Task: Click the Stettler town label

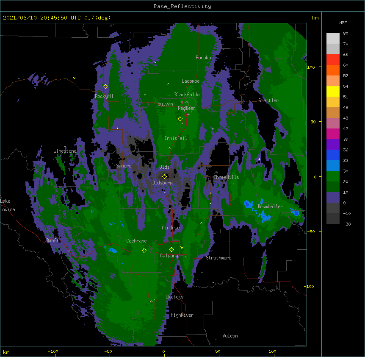Action: pyautogui.click(x=268, y=100)
